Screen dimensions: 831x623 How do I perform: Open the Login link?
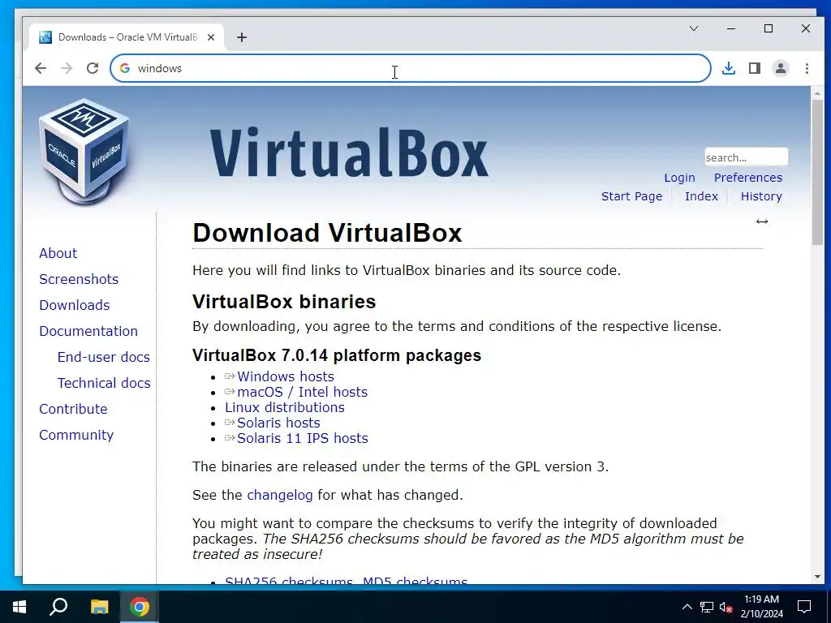click(679, 178)
